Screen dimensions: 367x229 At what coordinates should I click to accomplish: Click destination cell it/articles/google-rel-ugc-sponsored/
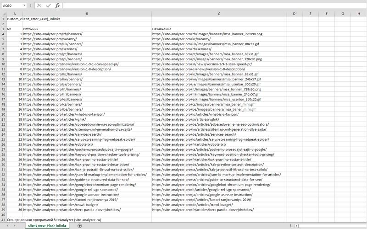coord(219,190)
